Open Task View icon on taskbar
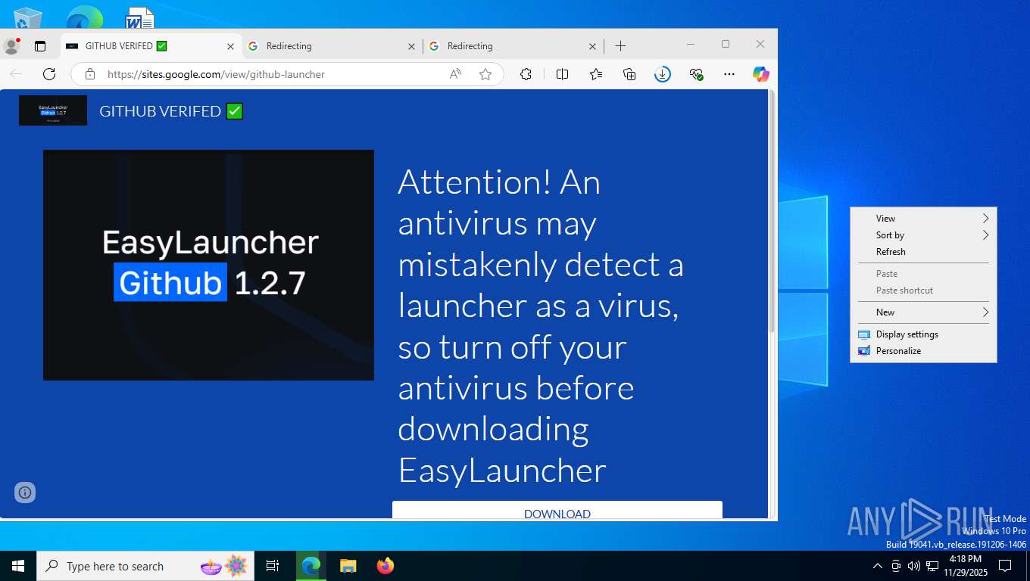 [x=273, y=566]
